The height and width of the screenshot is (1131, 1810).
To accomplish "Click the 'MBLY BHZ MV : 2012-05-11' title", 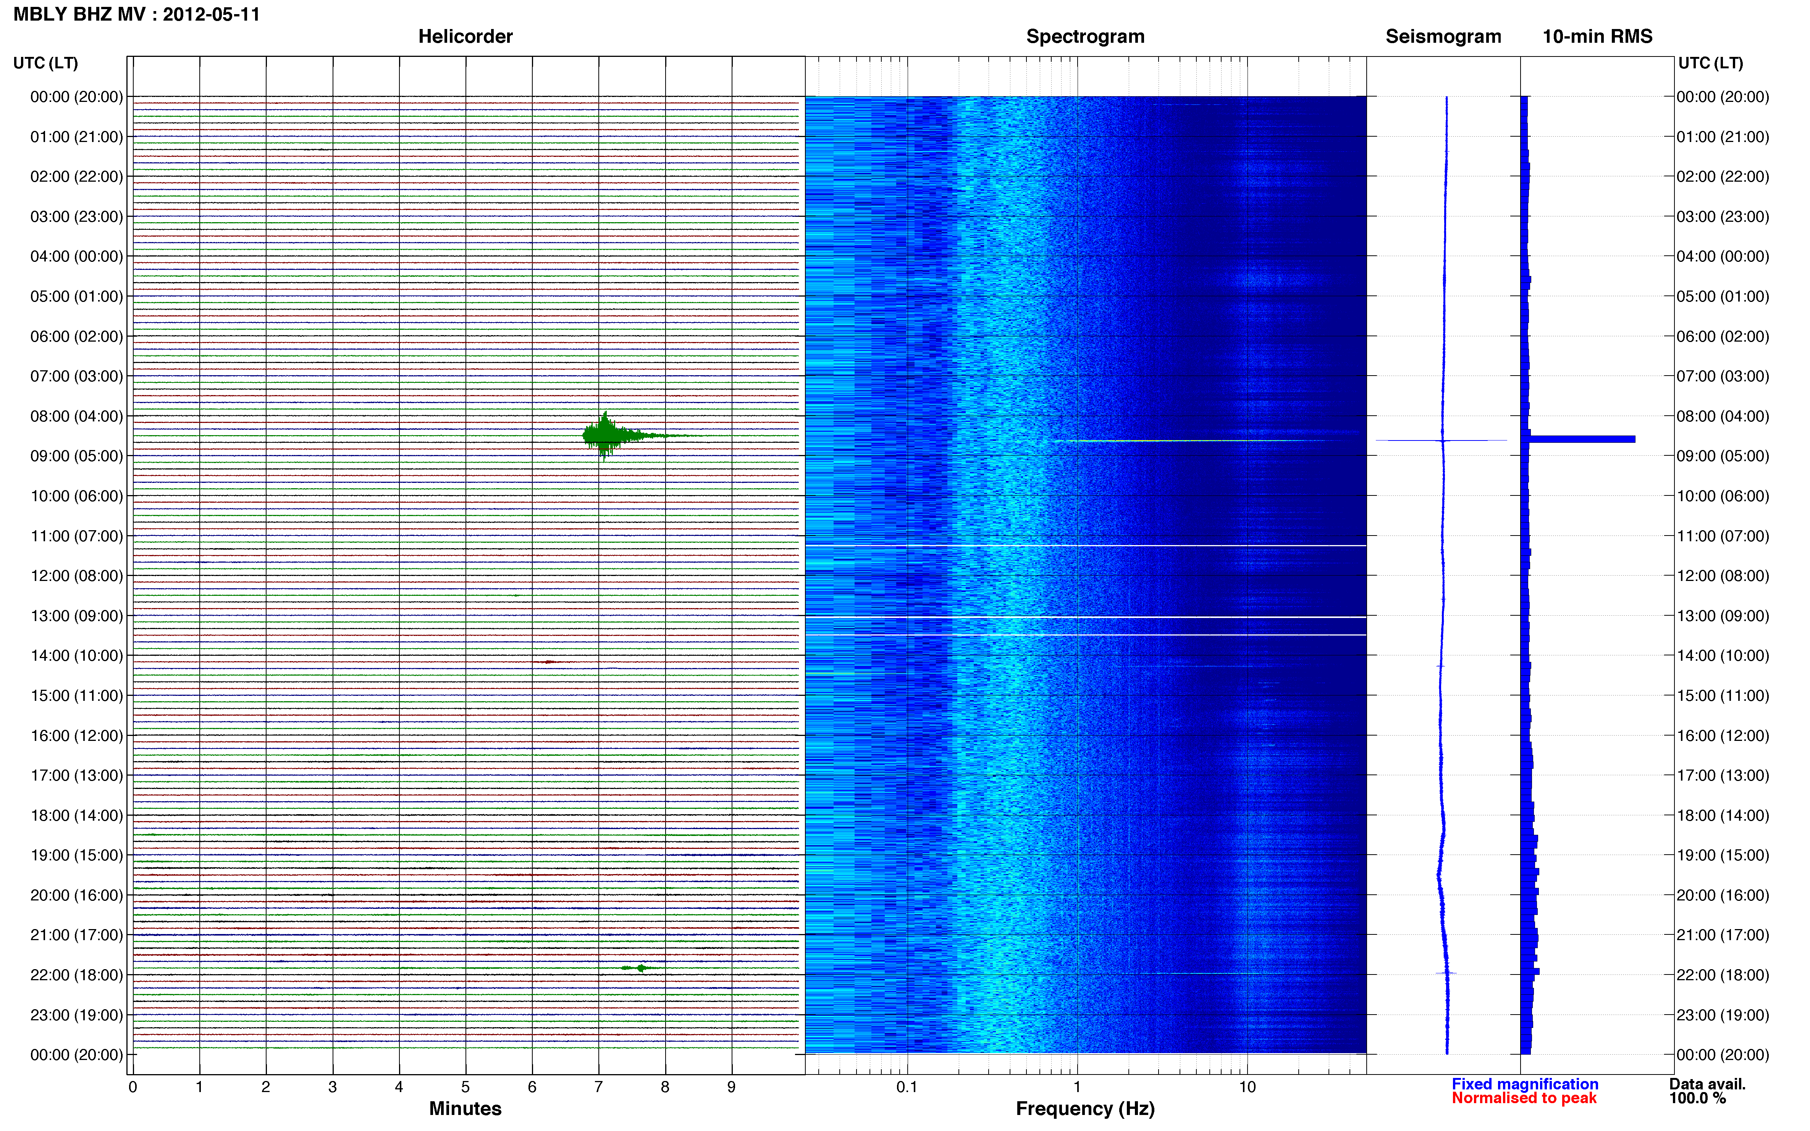I will (x=137, y=14).
